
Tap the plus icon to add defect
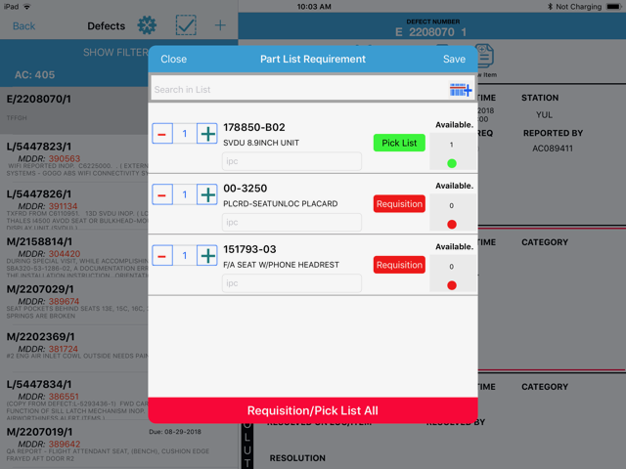220,25
